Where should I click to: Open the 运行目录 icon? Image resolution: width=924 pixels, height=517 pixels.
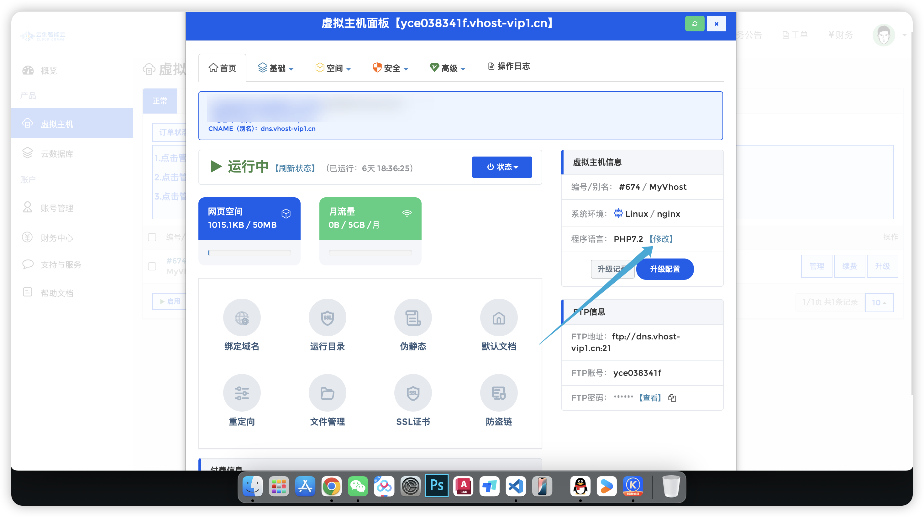[327, 317]
